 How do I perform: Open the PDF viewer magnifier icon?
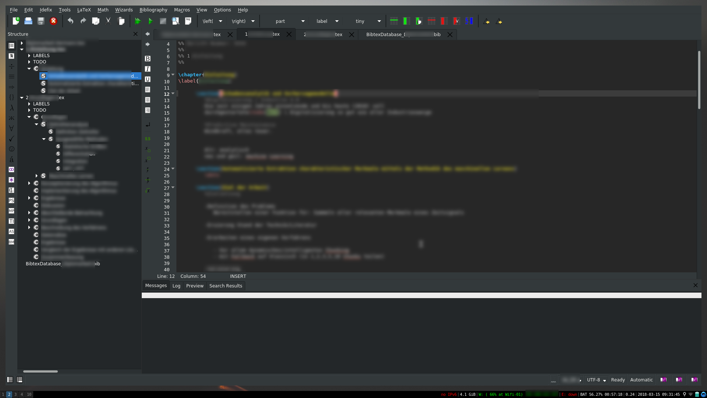[x=175, y=21]
